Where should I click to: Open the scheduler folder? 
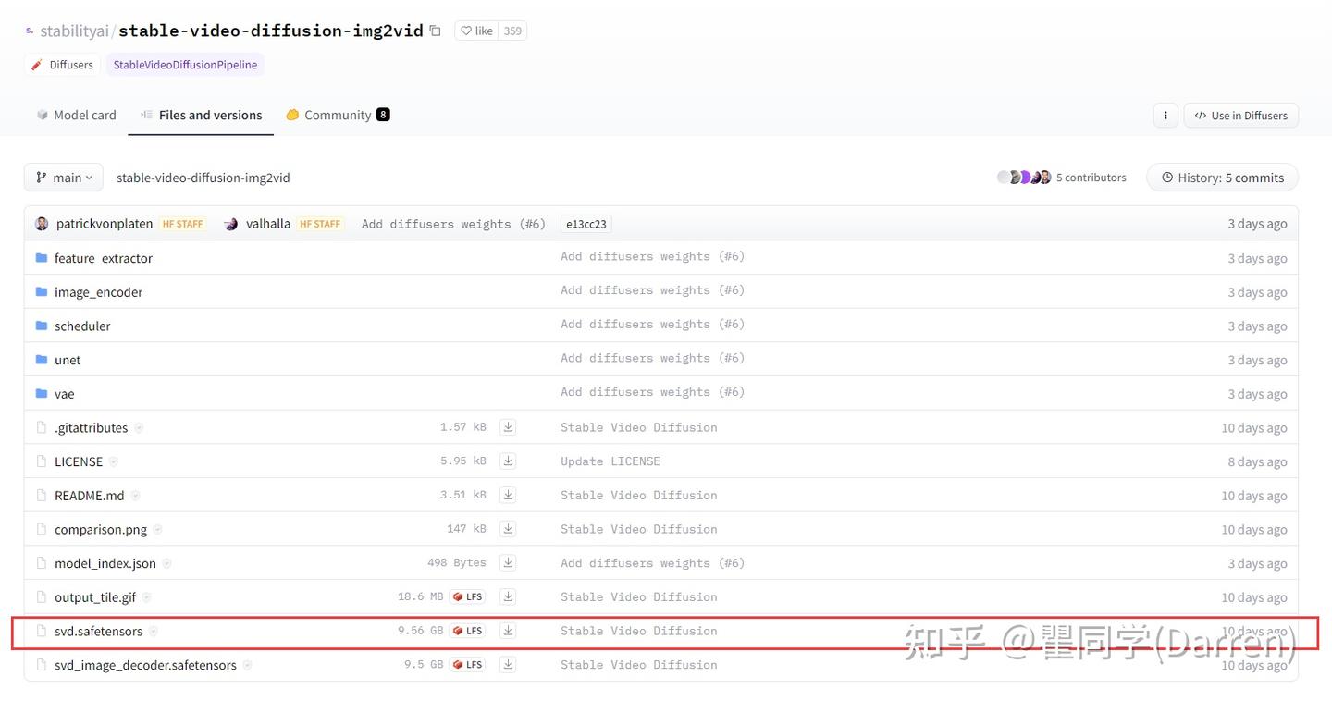(82, 326)
